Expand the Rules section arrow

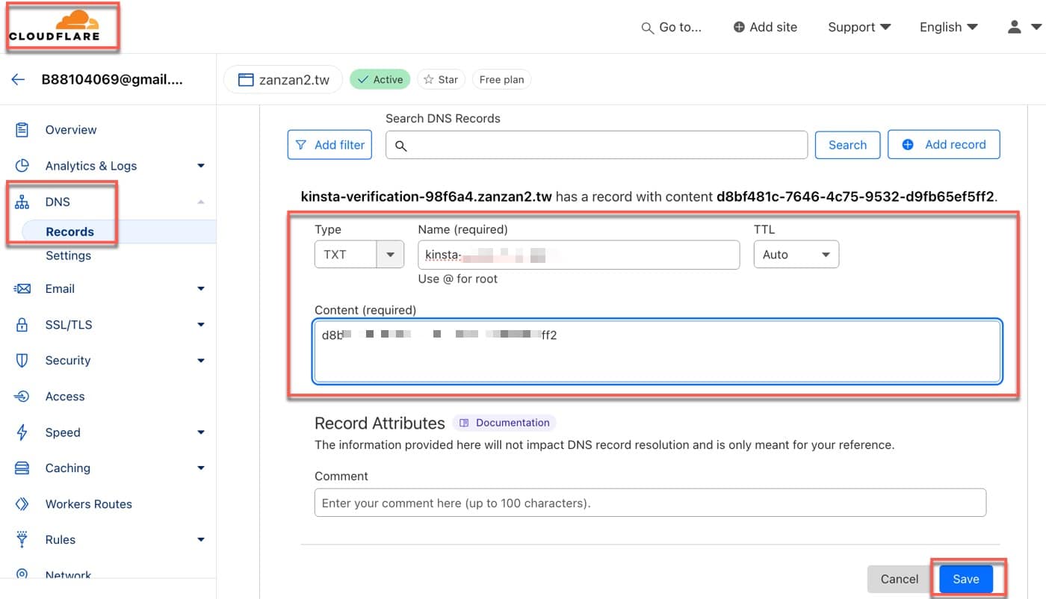coord(201,539)
